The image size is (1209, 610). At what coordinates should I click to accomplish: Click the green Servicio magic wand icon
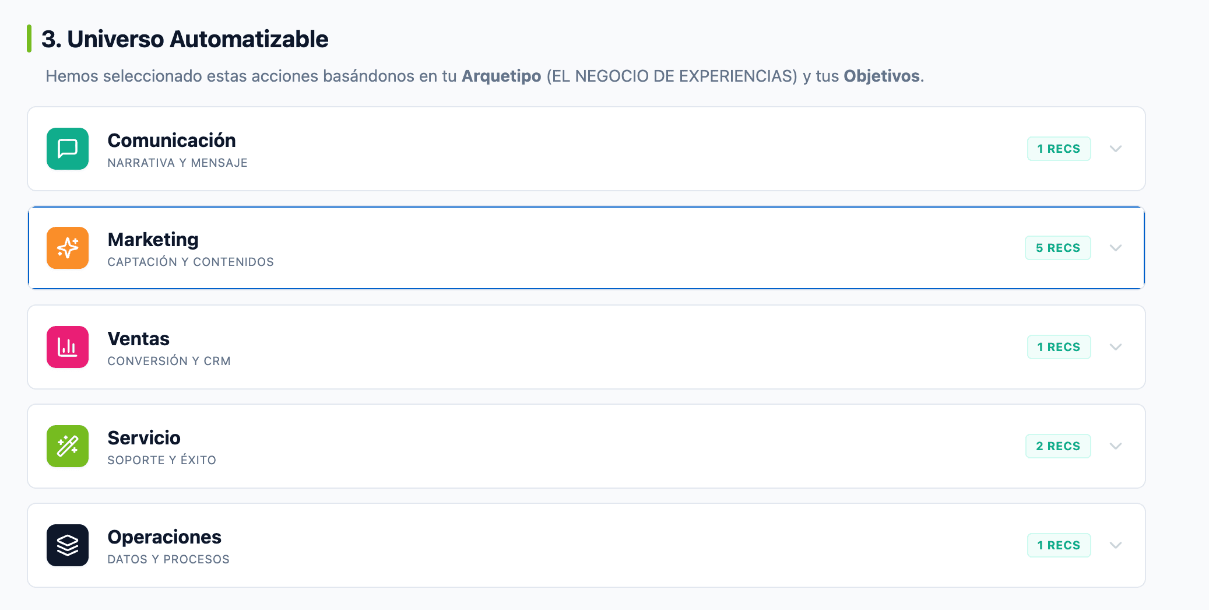pos(67,446)
